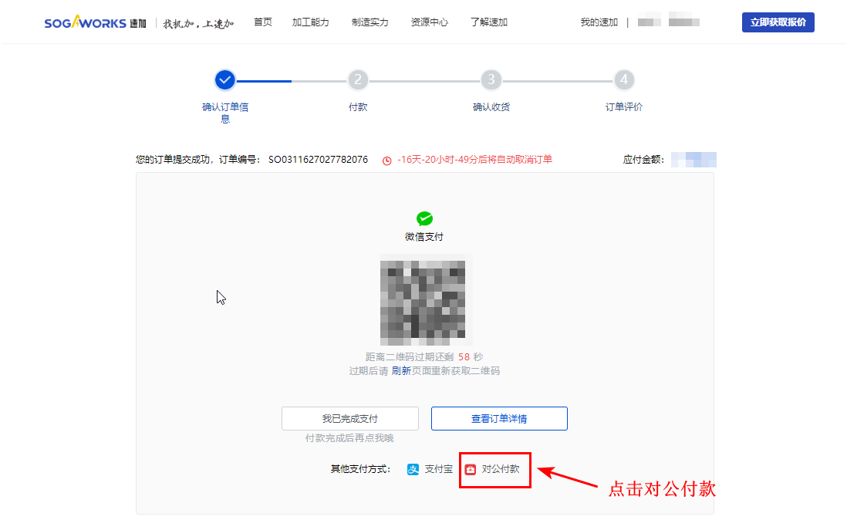Click the step 4 订单评价 circle indicator
Screen dimensions: 847x520
[x=624, y=79]
